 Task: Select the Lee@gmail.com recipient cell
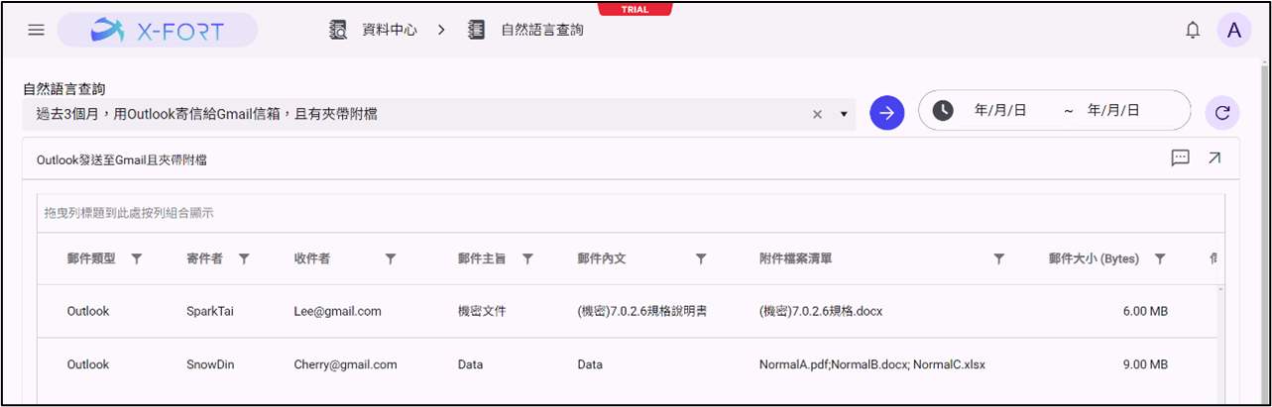click(x=337, y=311)
